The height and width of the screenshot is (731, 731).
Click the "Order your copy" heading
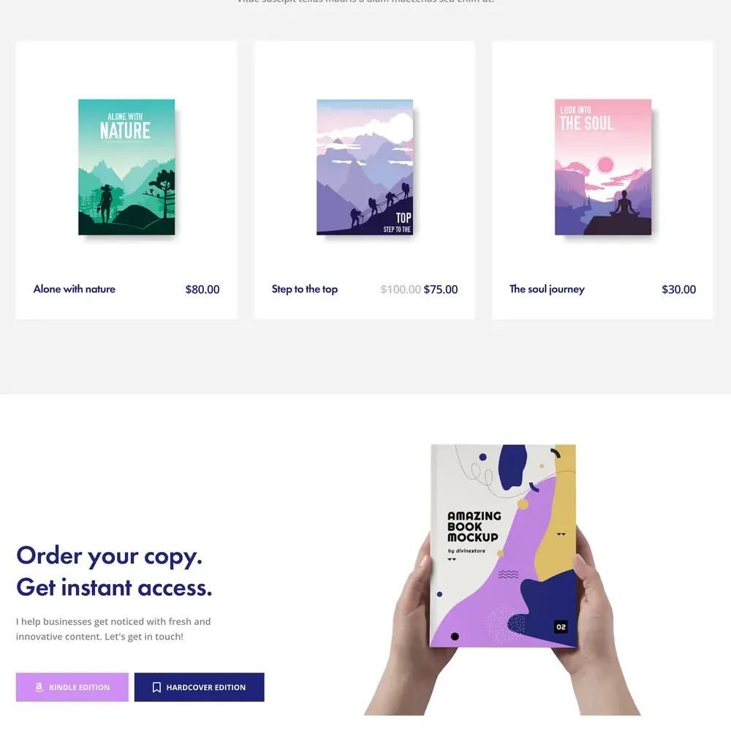point(109,556)
